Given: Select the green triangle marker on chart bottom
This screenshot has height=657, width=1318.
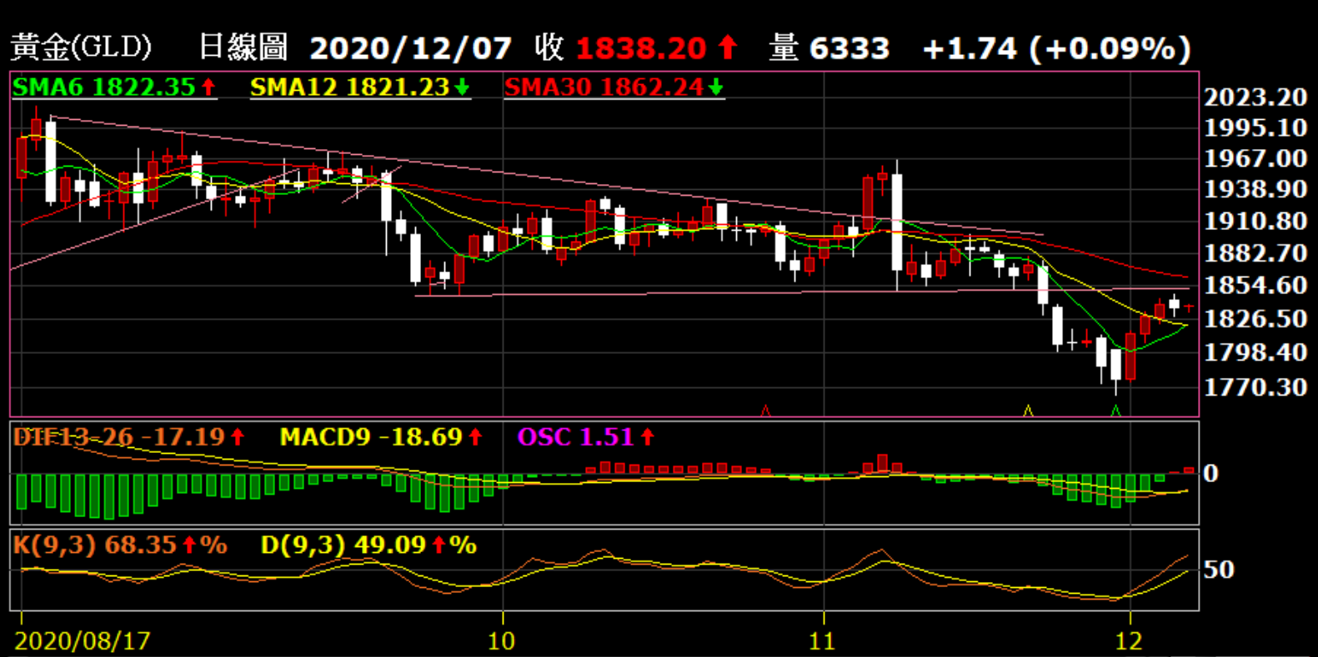Looking at the screenshot, I should 1115,410.
